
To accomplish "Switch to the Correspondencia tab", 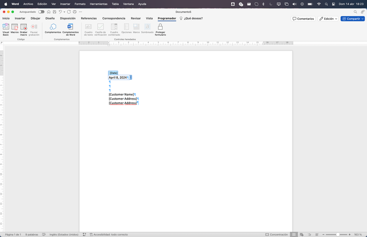I will tap(114, 18).
